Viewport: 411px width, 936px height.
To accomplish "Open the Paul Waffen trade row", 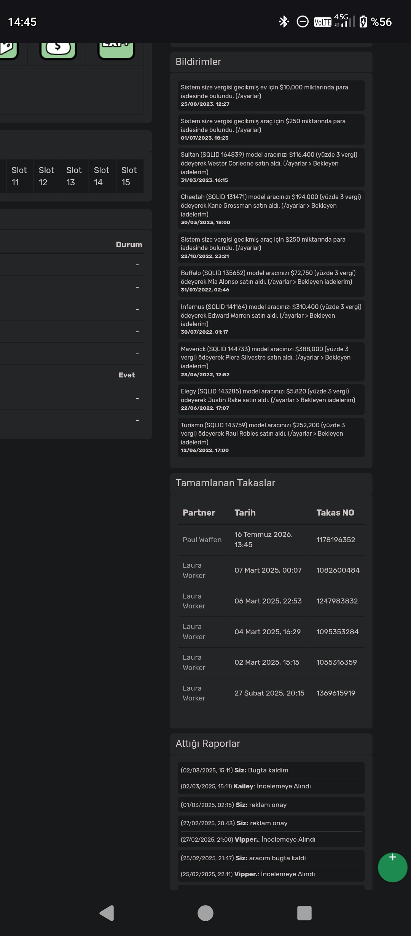I will tap(271, 540).
